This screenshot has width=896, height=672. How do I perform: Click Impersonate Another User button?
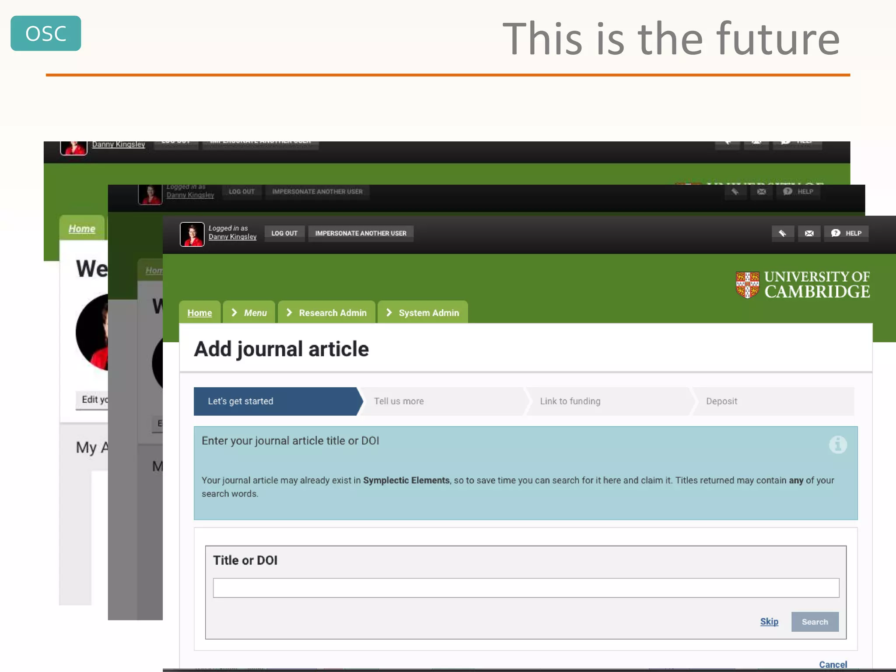[360, 233]
